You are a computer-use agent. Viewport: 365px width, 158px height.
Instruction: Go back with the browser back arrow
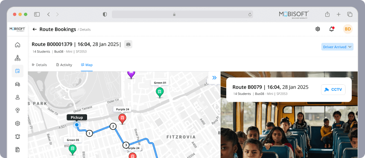(x=48, y=14)
